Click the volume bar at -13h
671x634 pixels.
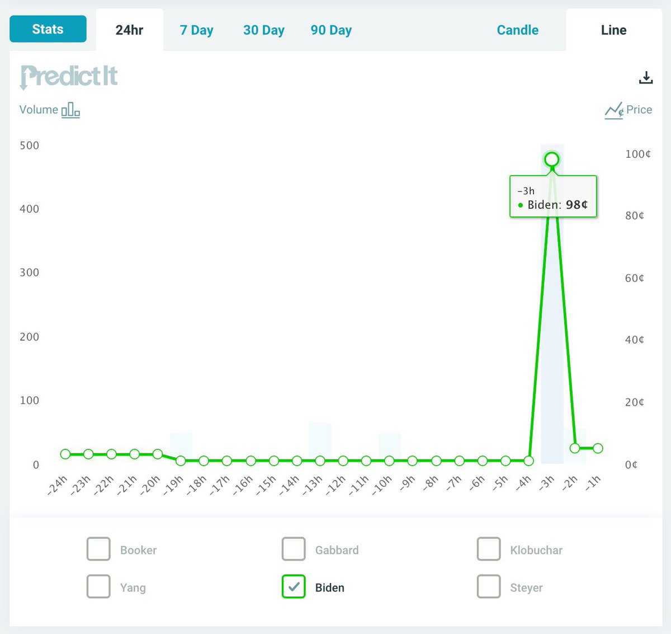click(x=320, y=443)
